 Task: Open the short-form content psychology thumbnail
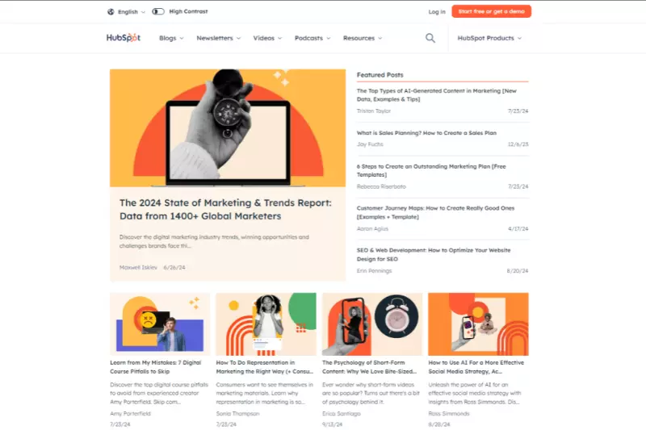click(372, 324)
